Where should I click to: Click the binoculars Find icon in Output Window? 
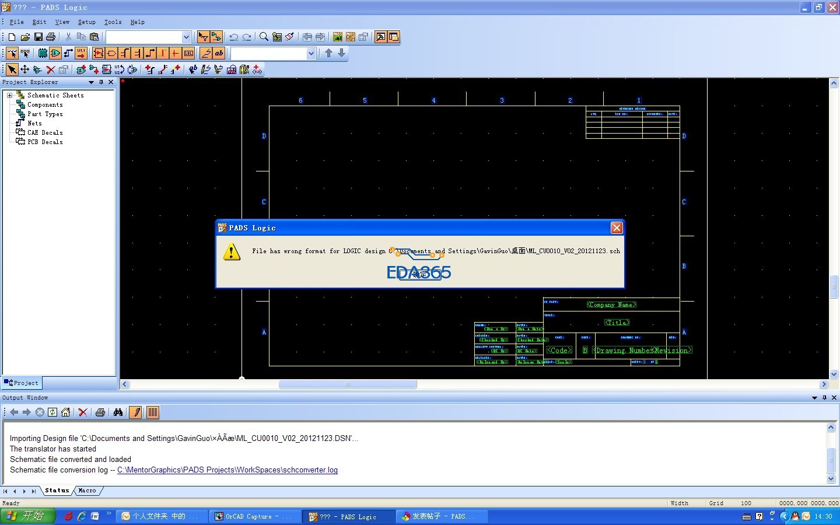[x=118, y=412]
